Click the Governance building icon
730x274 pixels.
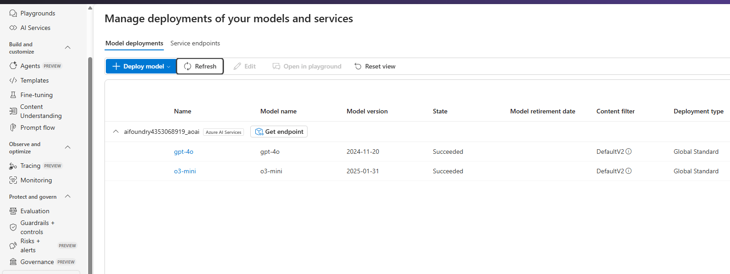tap(13, 262)
